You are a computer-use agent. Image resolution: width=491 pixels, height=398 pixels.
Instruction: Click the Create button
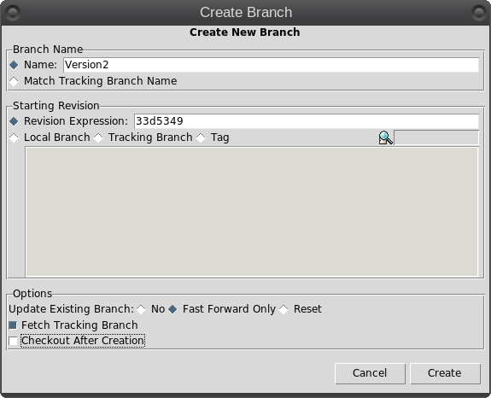tap(445, 373)
